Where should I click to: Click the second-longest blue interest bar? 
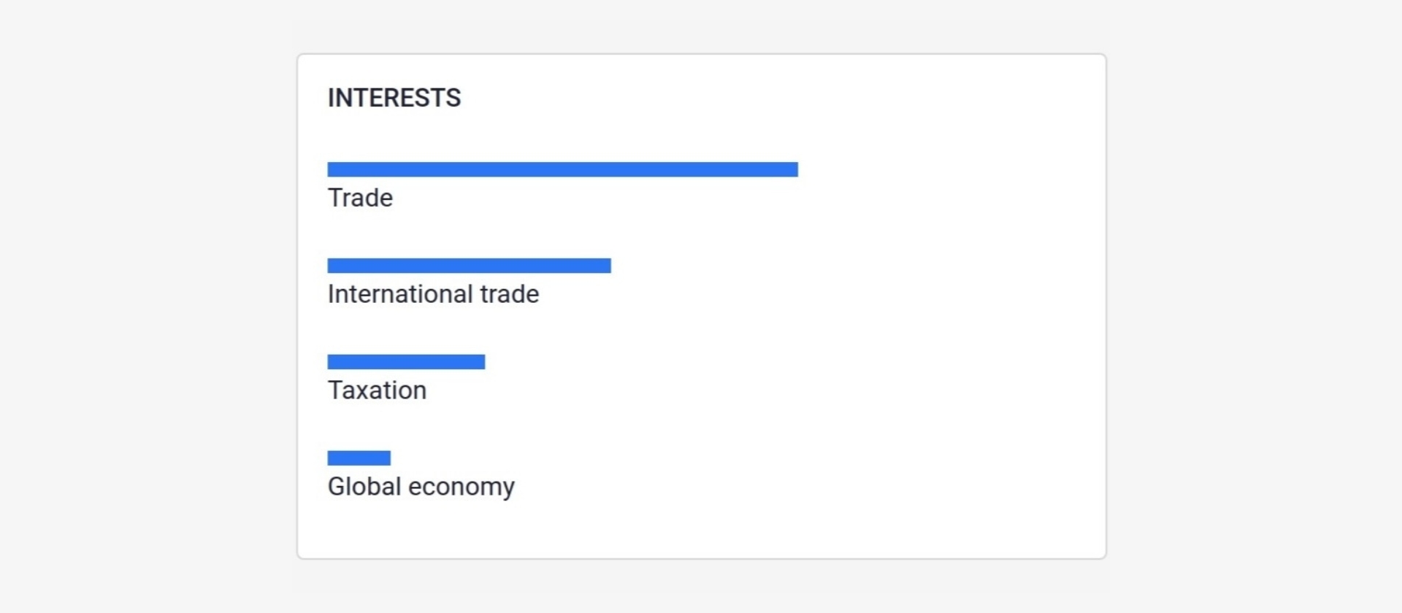(469, 266)
